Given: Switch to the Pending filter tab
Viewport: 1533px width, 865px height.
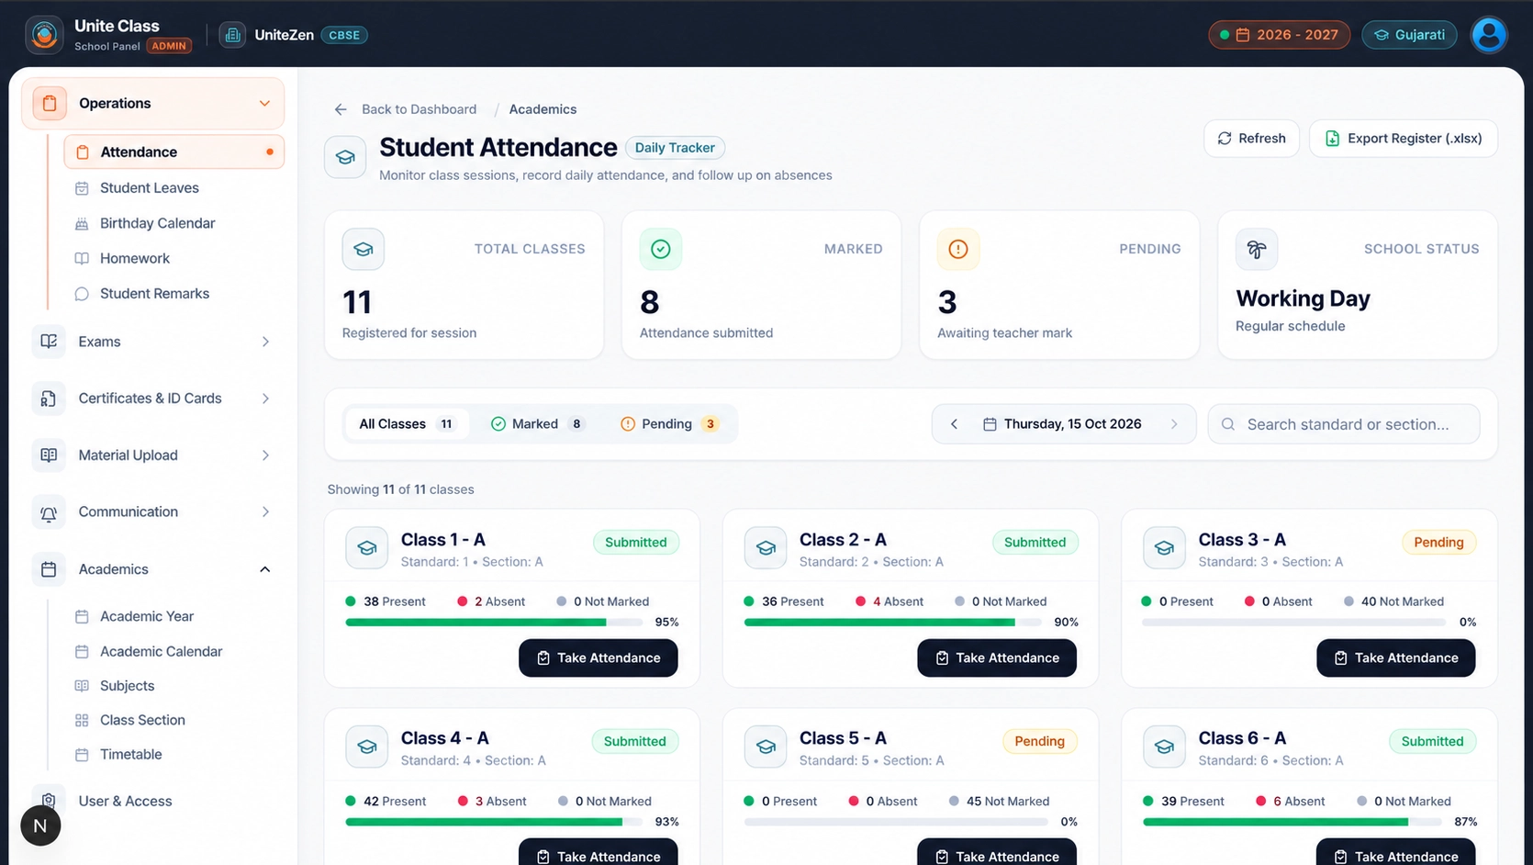Looking at the screenshot, I should [x=669, y=424].
